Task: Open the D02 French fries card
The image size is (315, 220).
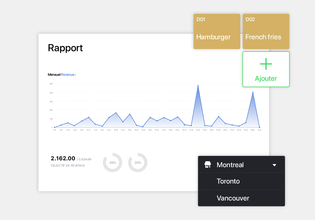Action: click(x=266, y=31)
